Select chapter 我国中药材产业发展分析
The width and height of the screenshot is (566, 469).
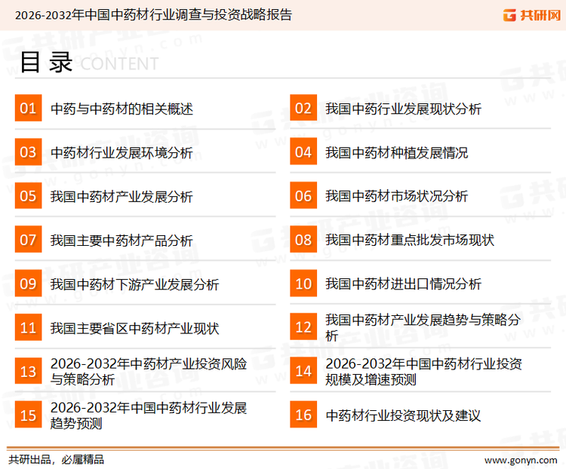(x=122, y=197)
